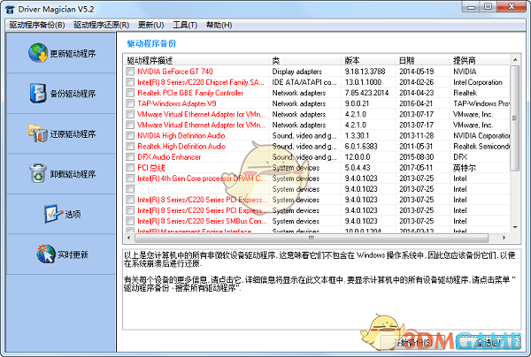This screenshot has height=357, width=531.
Task: Click the version cell 7.85.423.2014
Action: pyautogui.click(x=366, y=93)
